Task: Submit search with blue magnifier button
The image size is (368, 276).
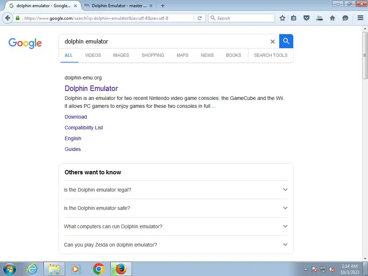Action: [286, 41]
